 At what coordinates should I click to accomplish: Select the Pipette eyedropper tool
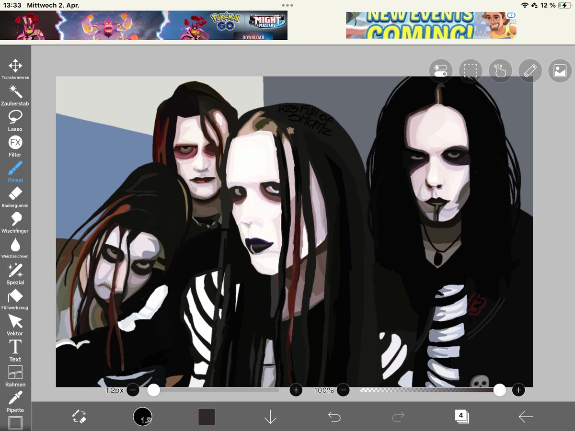pos(15,401)
